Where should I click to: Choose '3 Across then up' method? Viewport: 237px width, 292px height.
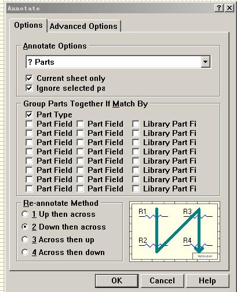25,239
